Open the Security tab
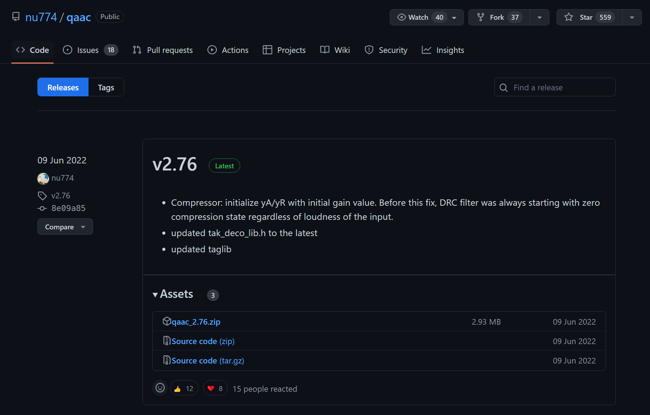650x415 pixels. [x=386, y=50]
